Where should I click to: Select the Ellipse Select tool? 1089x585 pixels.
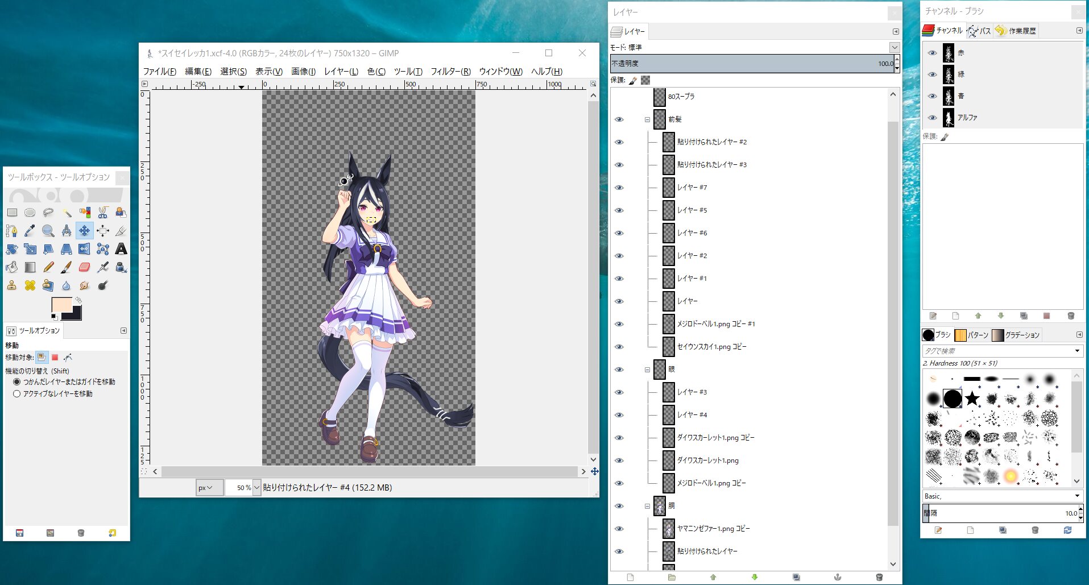30,213
